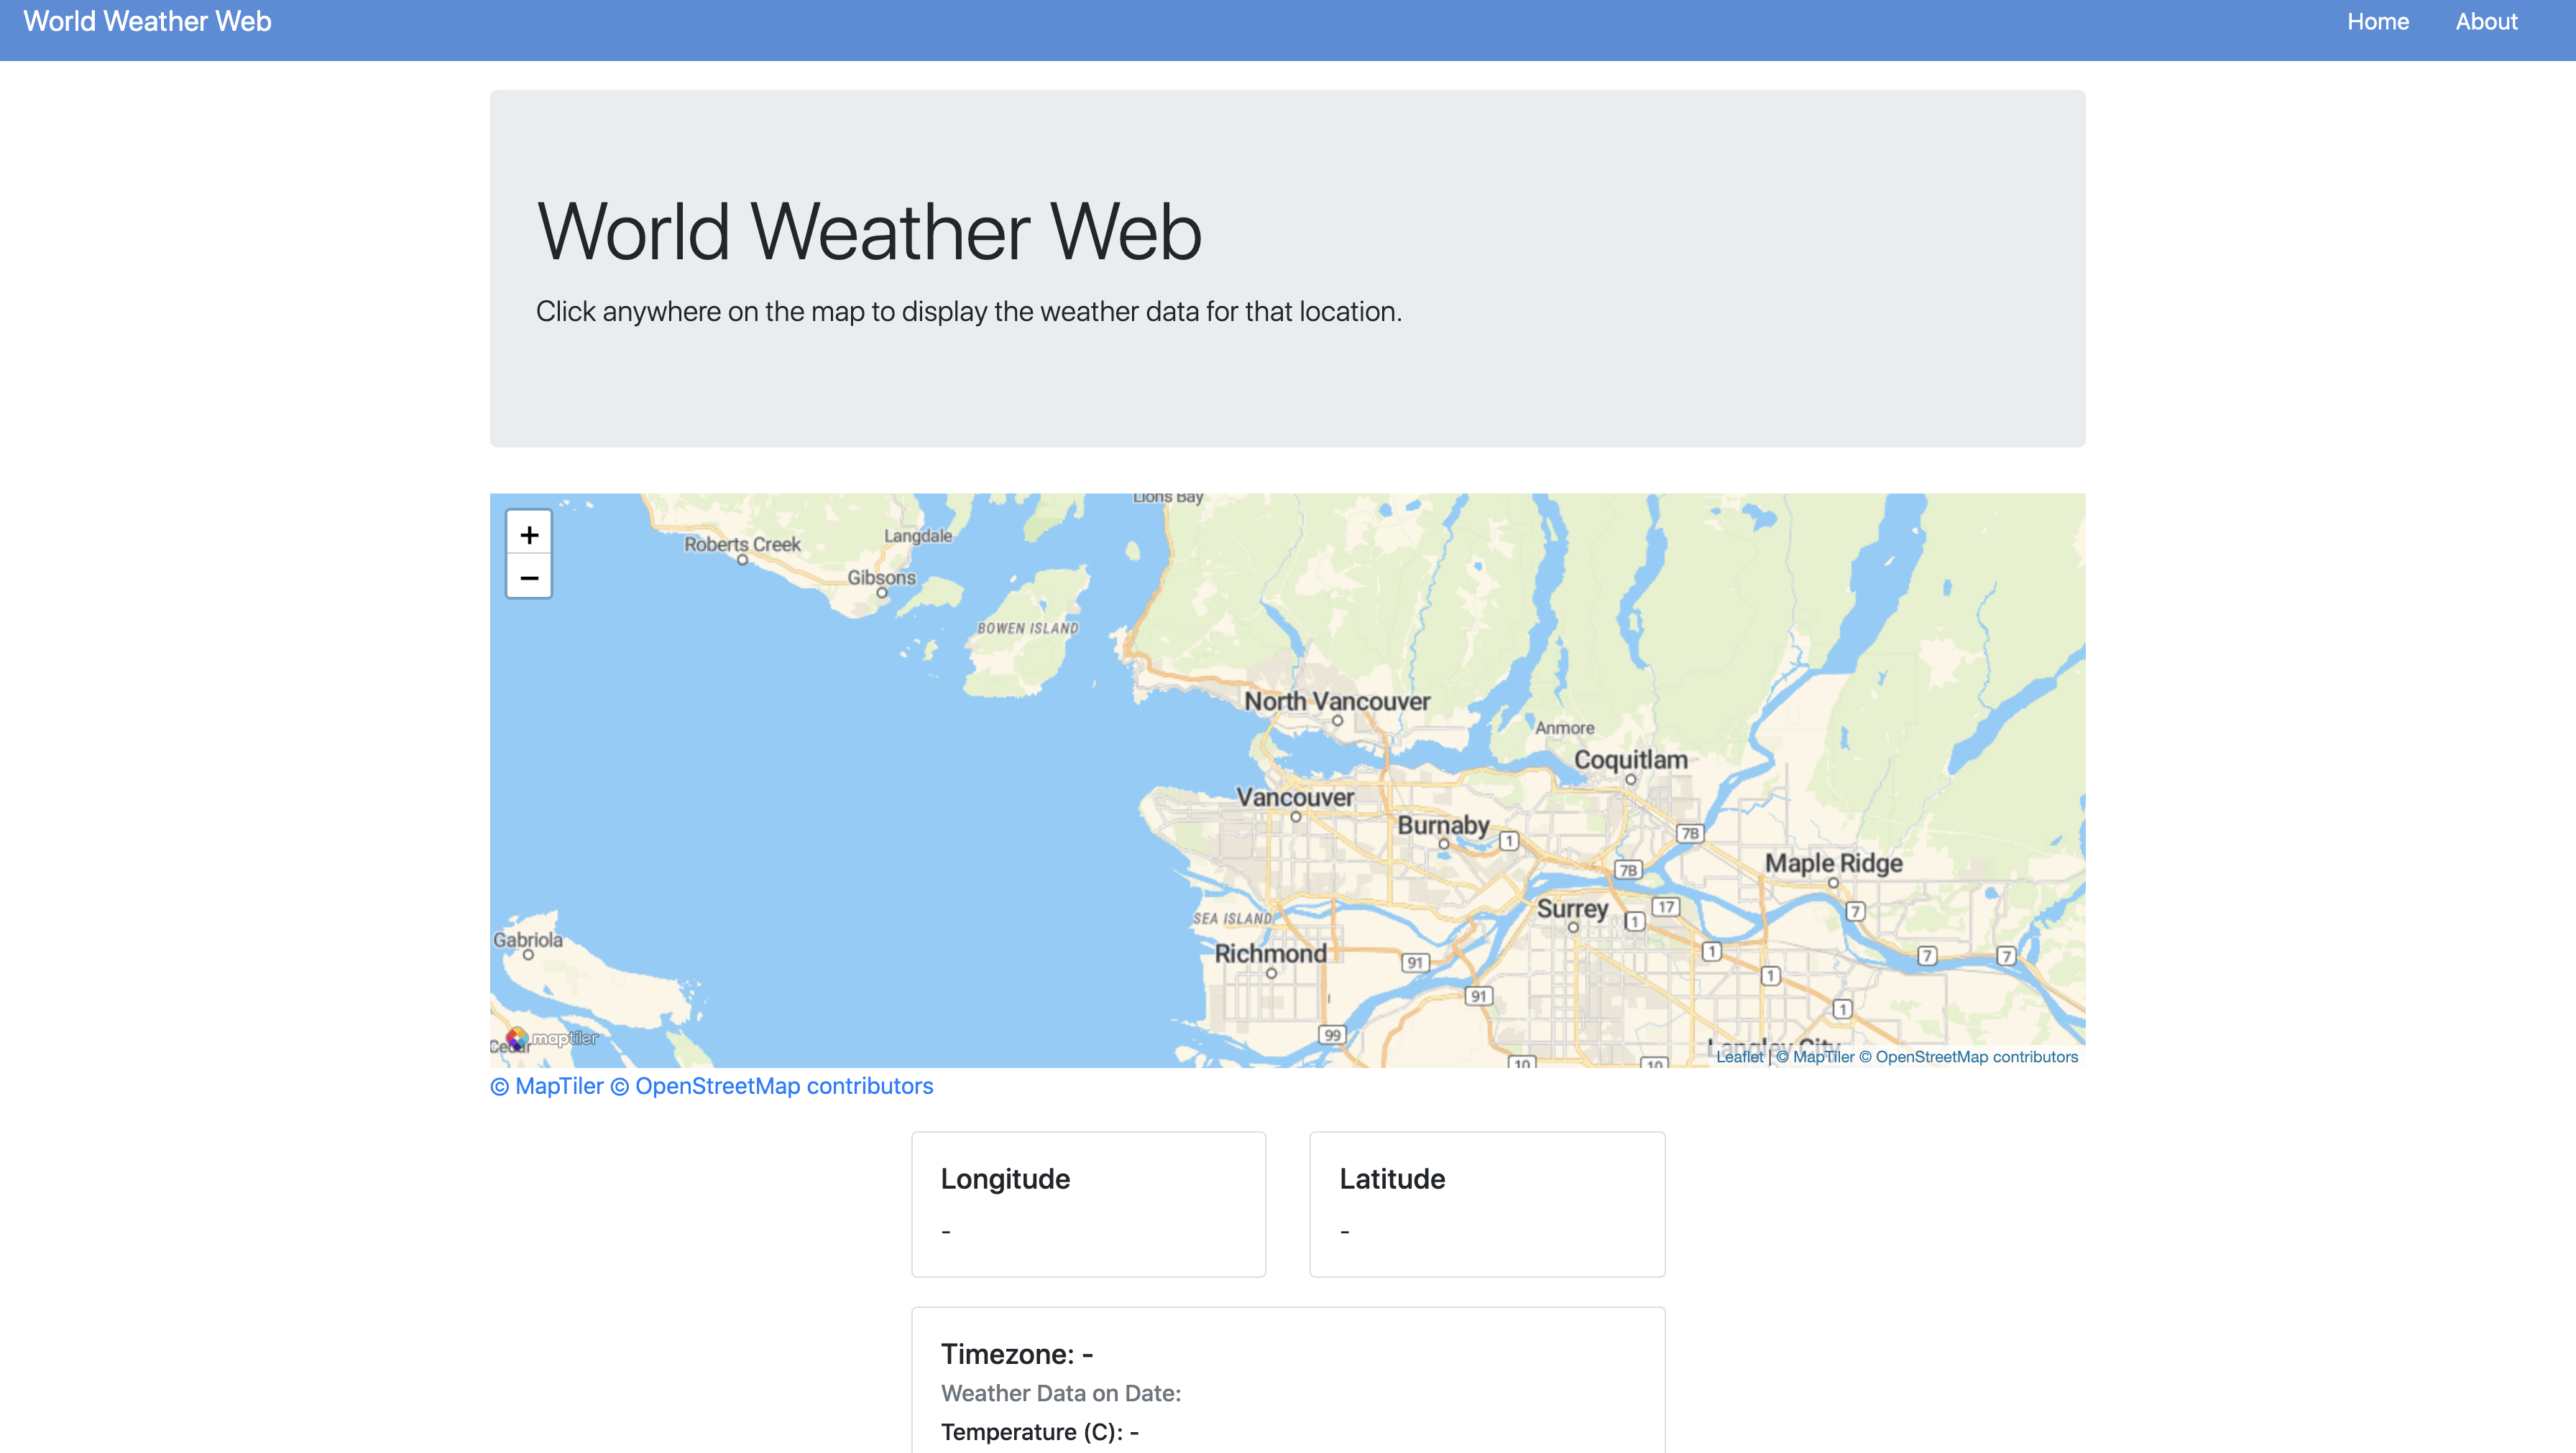
Task: Click the Maple Ridge city dot marker
Action: [x=1833, y=883]
